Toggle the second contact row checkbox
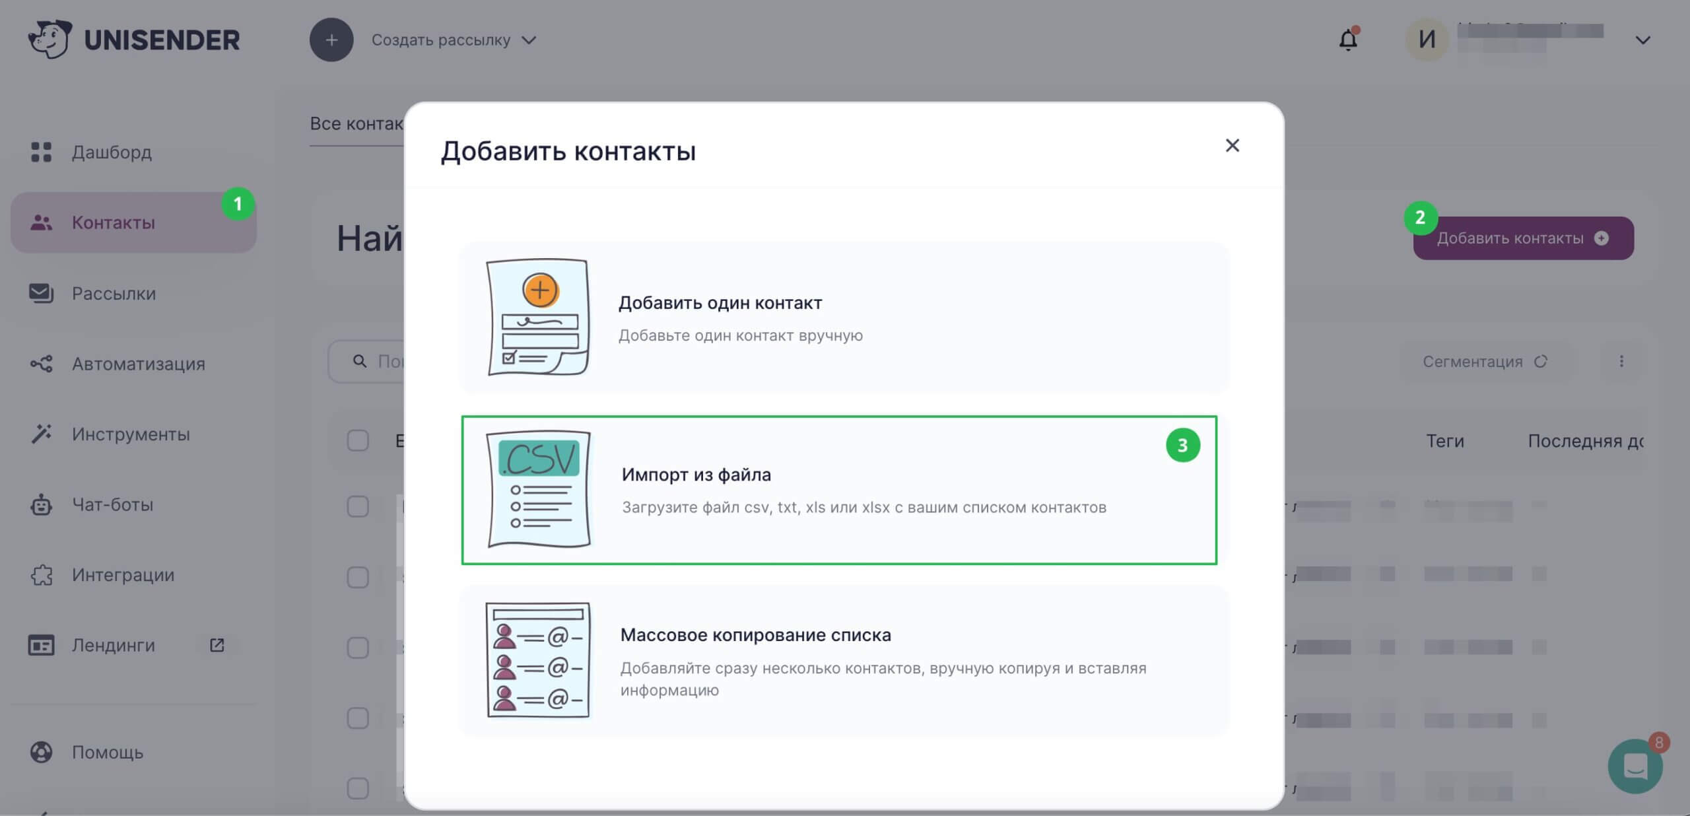Screen dimensions: 1690x816 [x=358, y=577]
